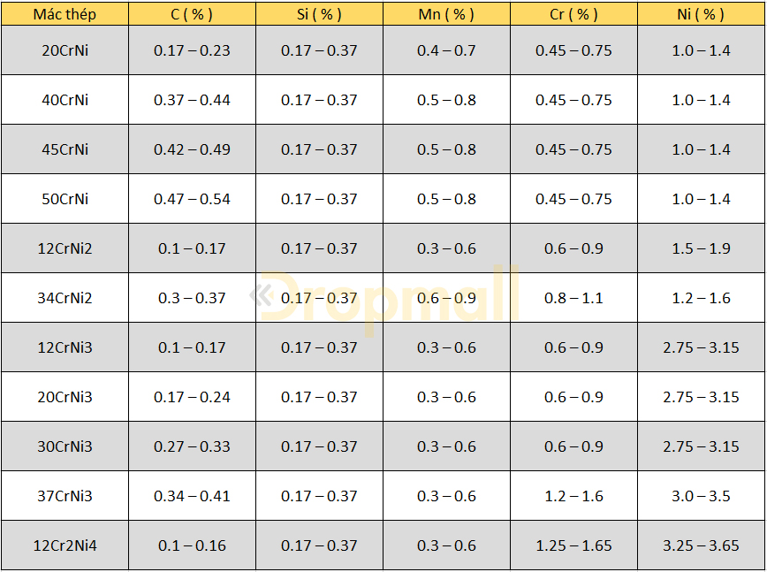Select the Ni ( % ) header cell

click(x=701, y=14)
